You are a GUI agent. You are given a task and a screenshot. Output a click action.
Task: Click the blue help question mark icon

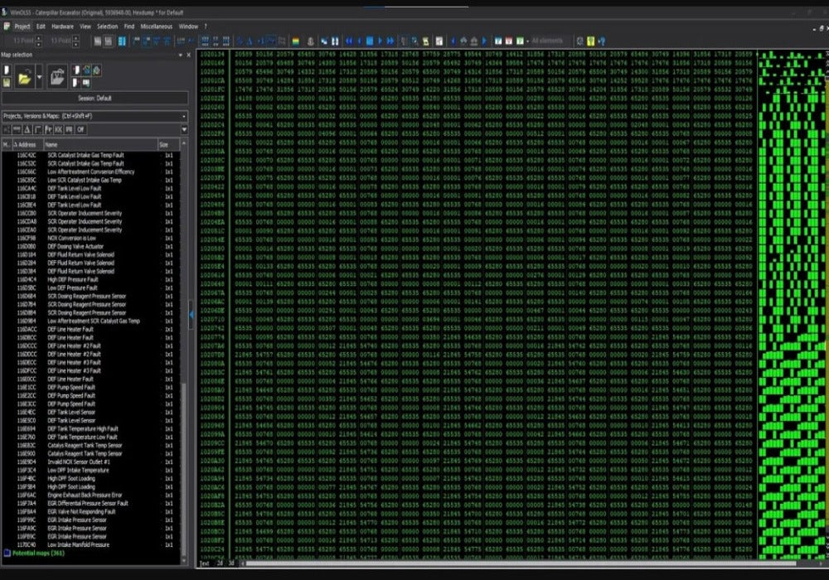point(602,41)
